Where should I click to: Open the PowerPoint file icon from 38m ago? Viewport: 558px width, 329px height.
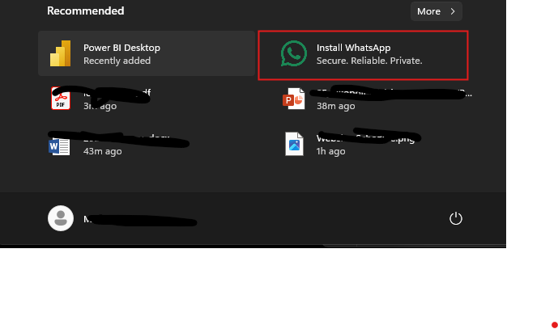point(294,99)
